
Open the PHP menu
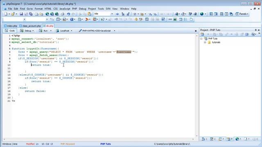pyautogui.click(x=75, y=9)
